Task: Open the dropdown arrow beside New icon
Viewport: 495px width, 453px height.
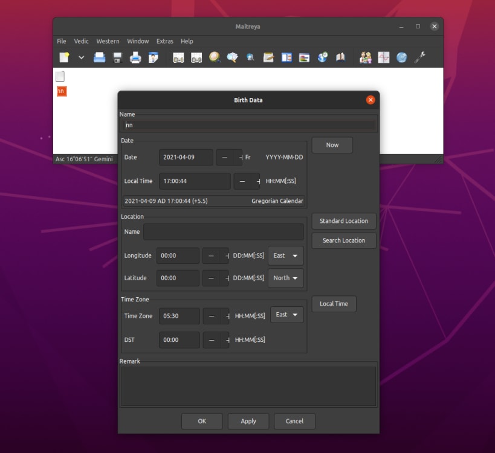Action: [x=81, y=57]
